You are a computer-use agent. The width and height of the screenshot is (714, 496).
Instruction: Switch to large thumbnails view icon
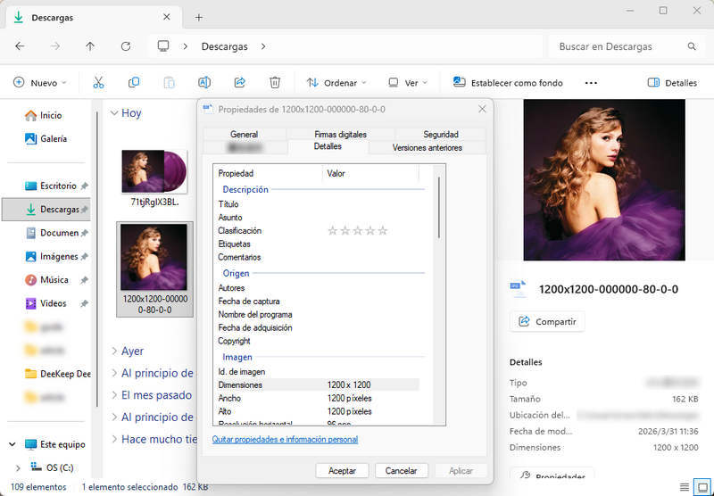tap(702, 487)
